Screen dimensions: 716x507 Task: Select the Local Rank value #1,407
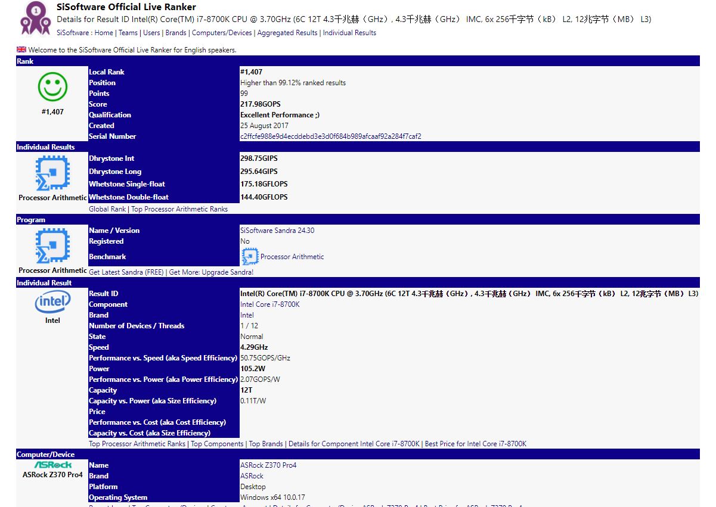(x=251, y=72)
